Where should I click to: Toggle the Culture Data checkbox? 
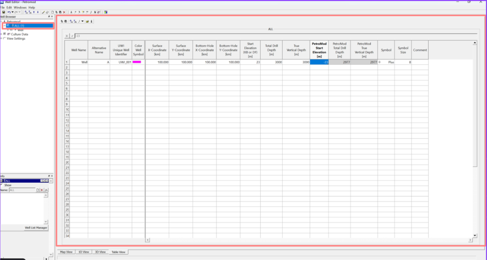coord(4,34)
